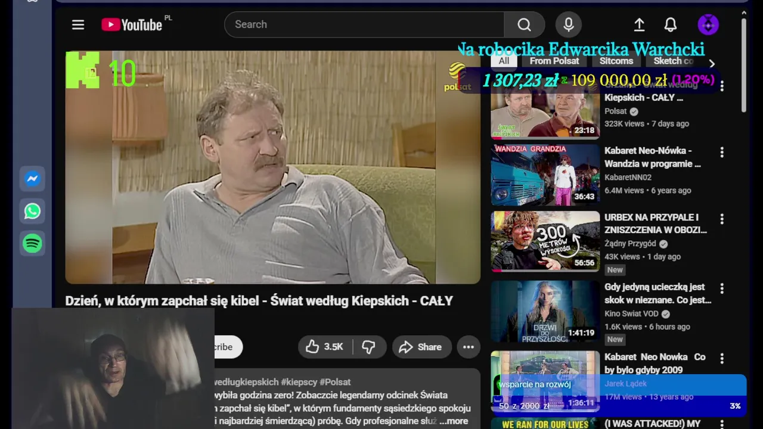Use the page vertical scrollbar
The height and width of the screenshot is (429, 763).
click(x=743, y=66)
